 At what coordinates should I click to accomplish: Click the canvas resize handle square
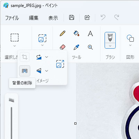click(75, 123)
